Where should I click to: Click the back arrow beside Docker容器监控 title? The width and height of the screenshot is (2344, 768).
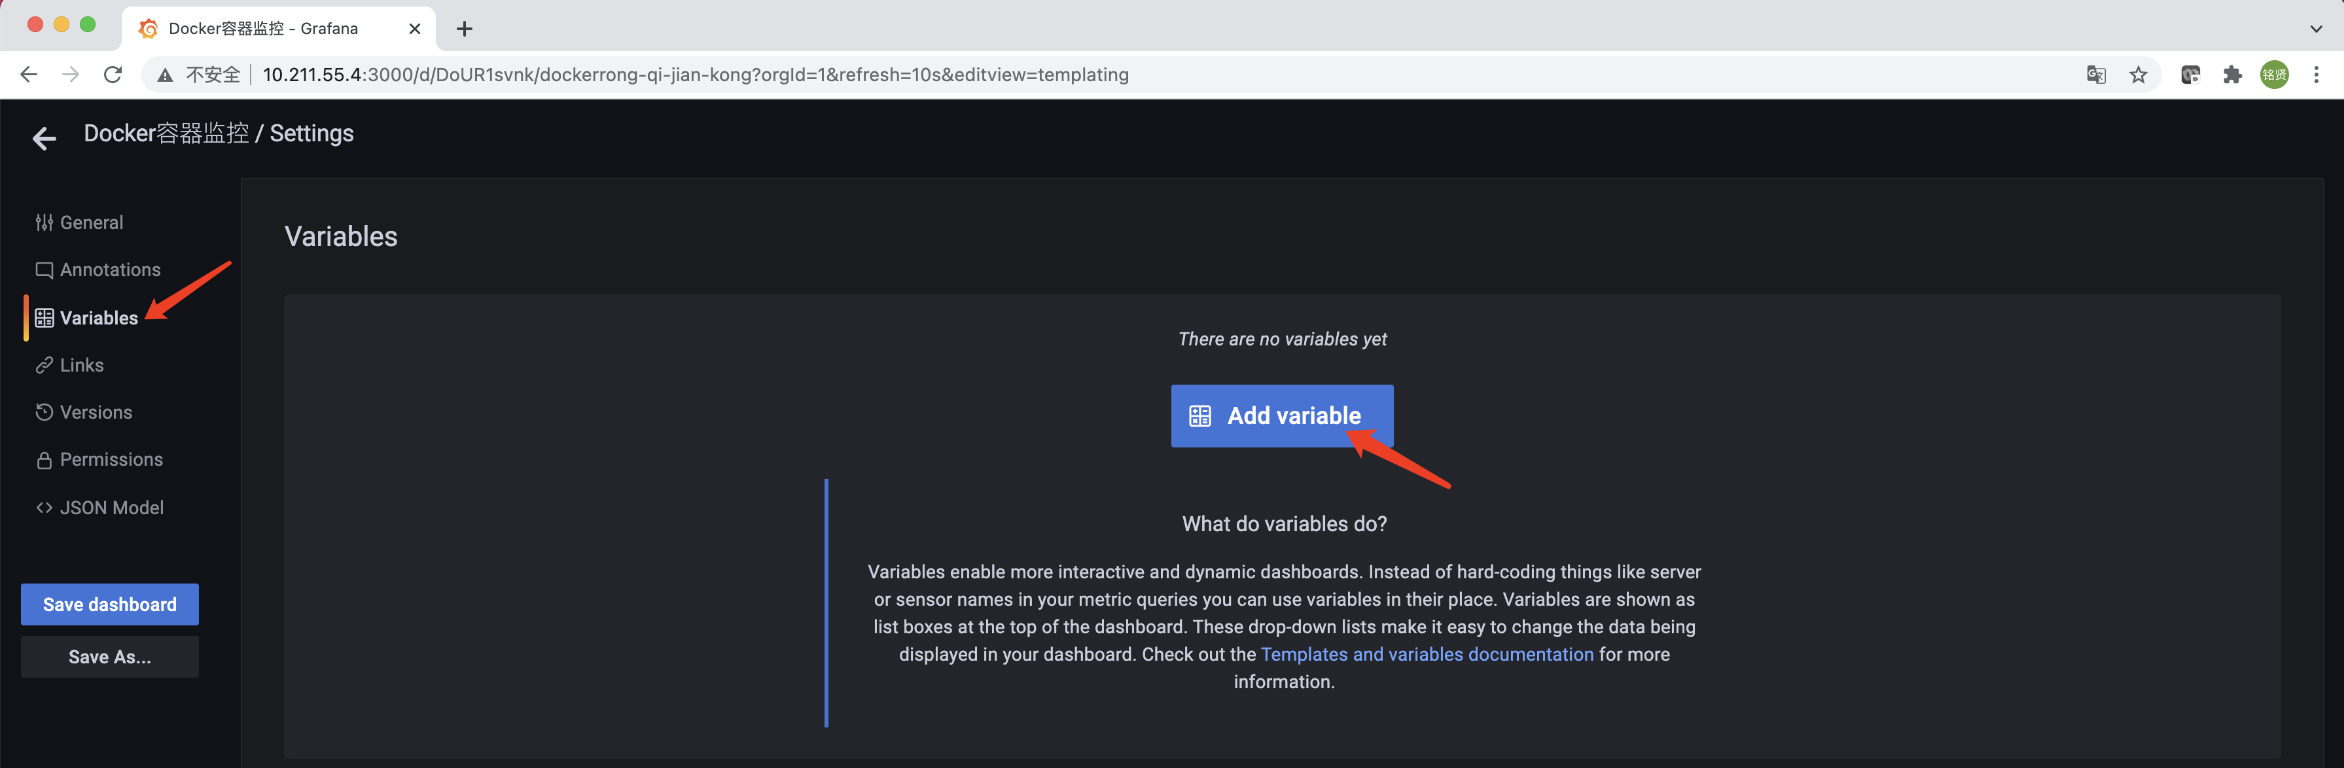point(44,137)
